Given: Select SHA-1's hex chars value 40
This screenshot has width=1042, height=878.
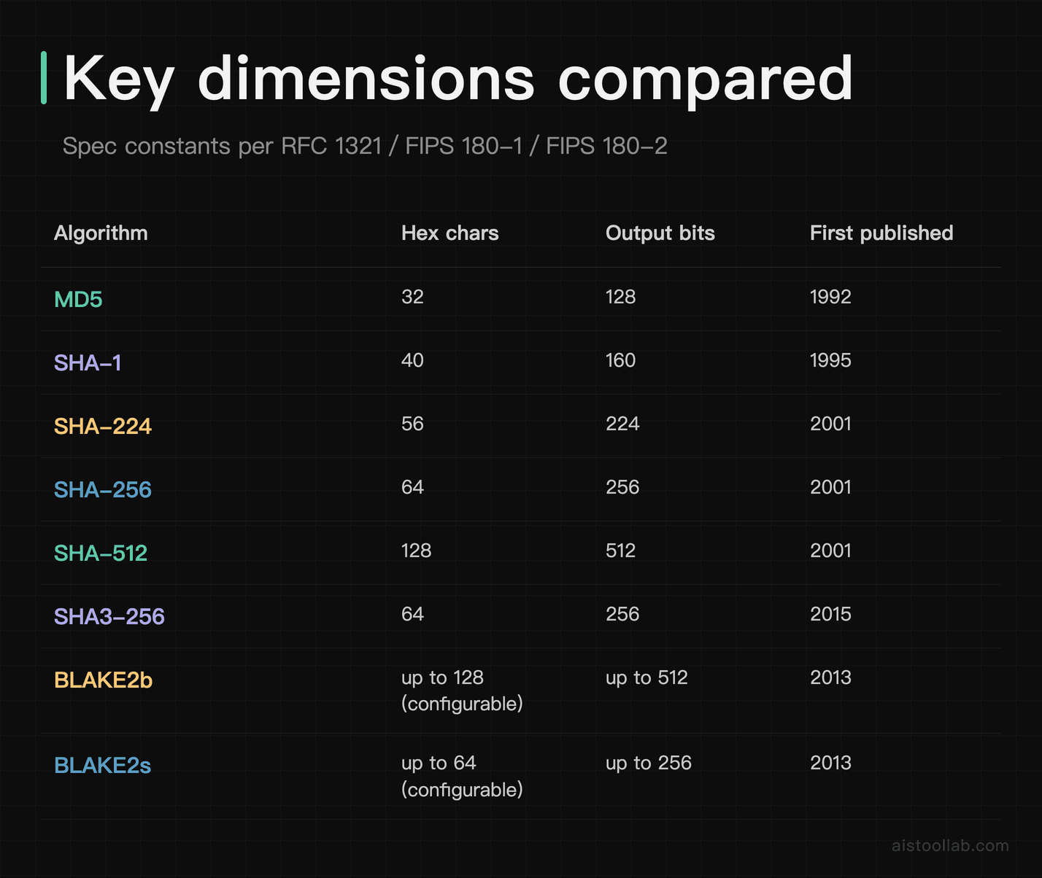Looking at the screenshot, I should [x=412, y=360].
